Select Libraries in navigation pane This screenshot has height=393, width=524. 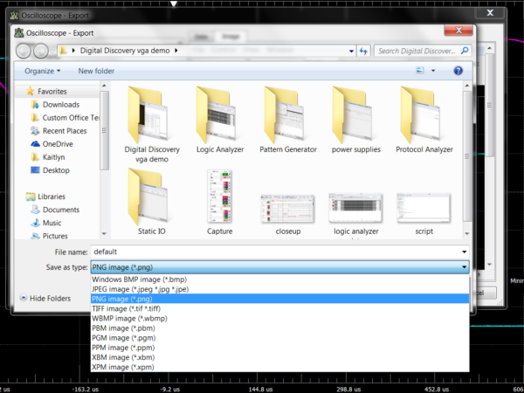click(x=52, y=196)
